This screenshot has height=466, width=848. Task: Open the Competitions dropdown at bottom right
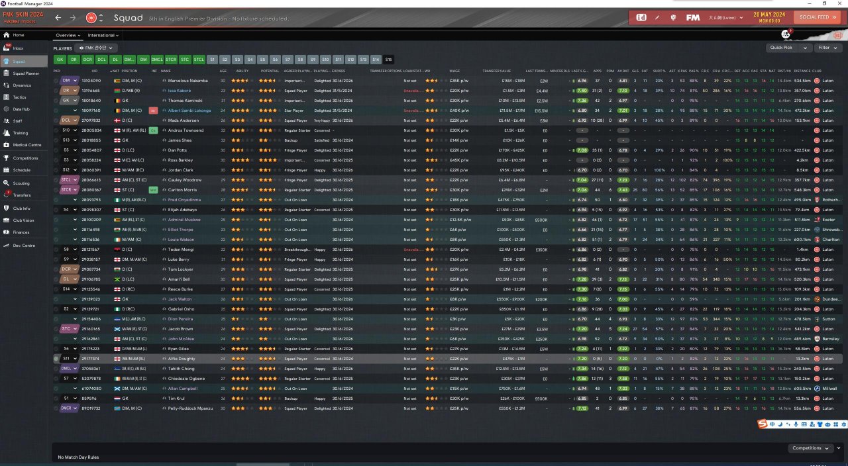(811, 448)
